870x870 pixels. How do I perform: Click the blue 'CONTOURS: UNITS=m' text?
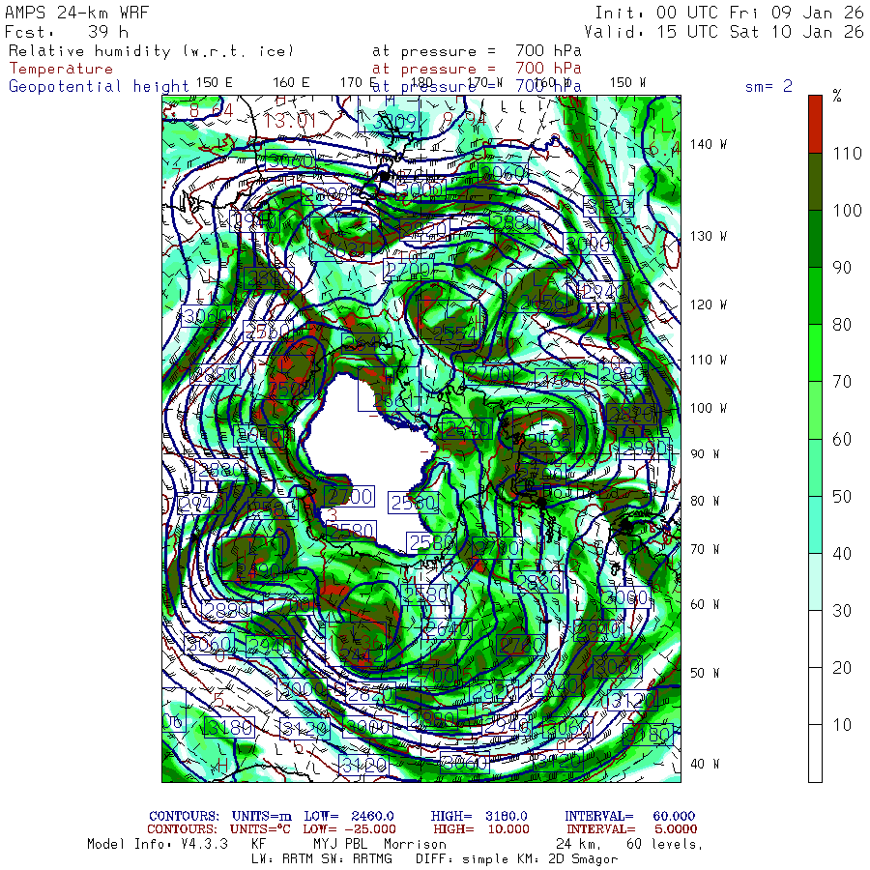coord(220,816)
